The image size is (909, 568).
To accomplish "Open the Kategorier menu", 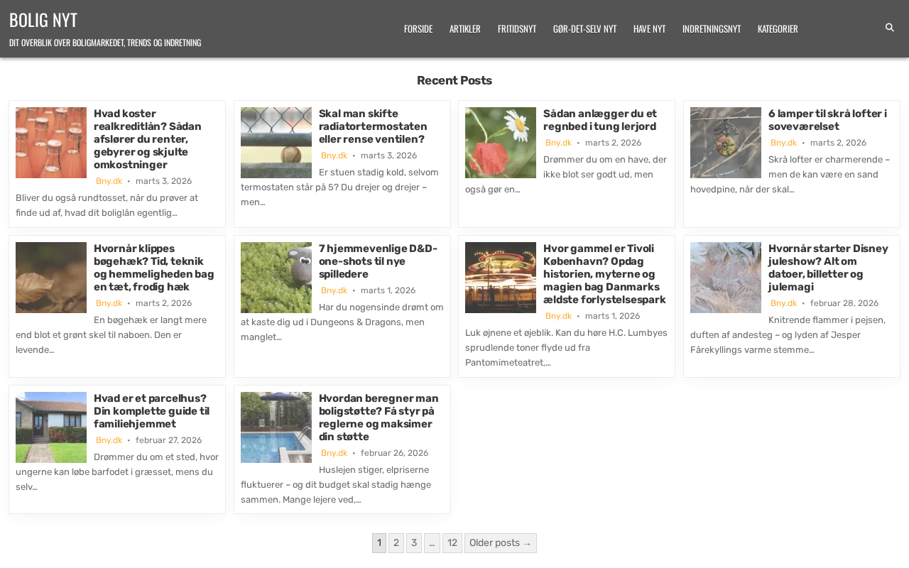I will (x=777, y=28).
